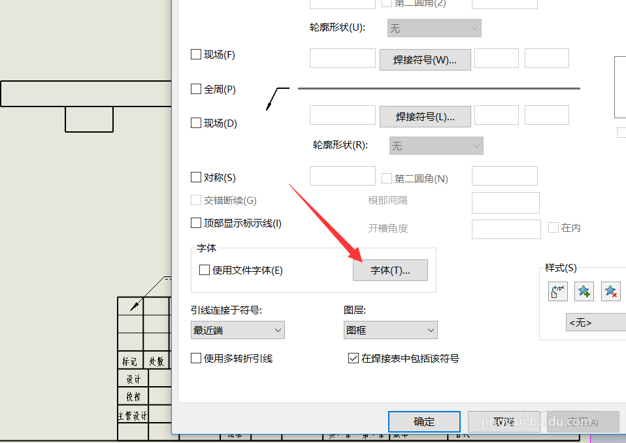Click the 应用(A) apply button
Screen dimensions: 626x443
tap(583, 421)
